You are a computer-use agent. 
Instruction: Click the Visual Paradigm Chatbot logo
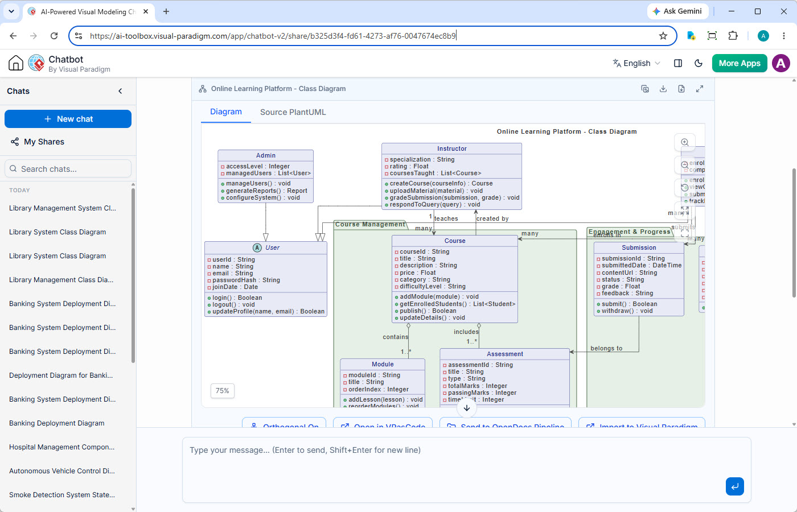(x=36, y=63)
